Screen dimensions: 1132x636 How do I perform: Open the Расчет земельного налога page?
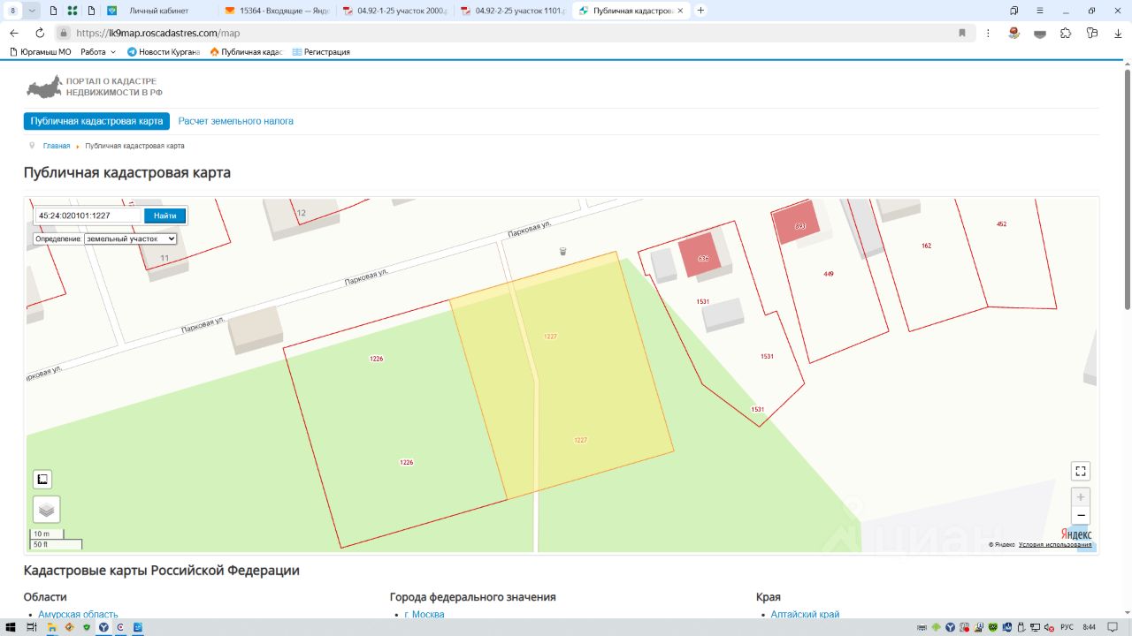(235, 121)
